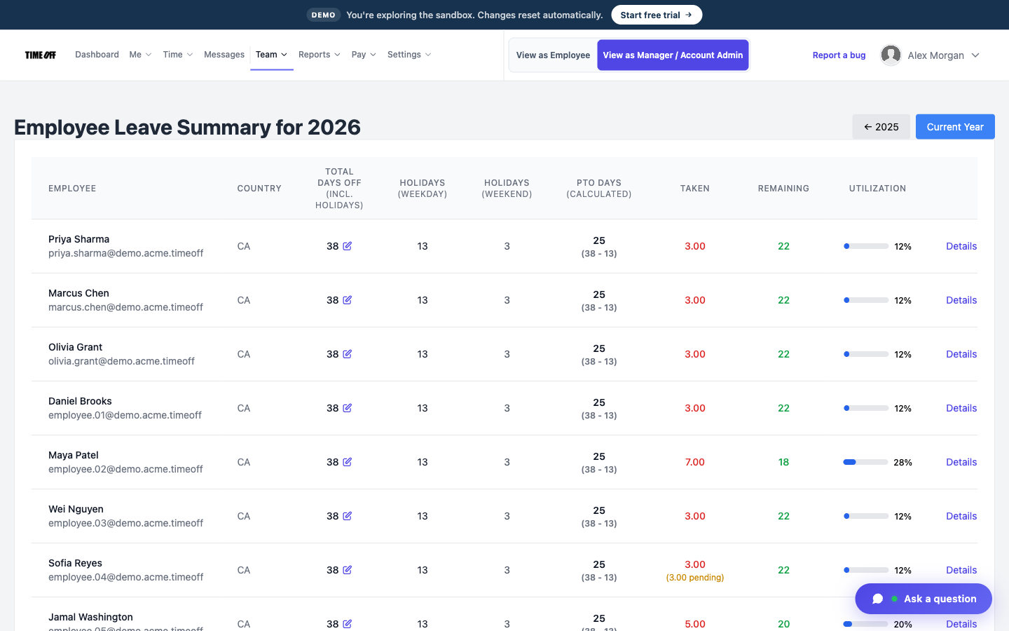1009x631 pixels.
Task: Open the Messages page
Action: (224, 55)
